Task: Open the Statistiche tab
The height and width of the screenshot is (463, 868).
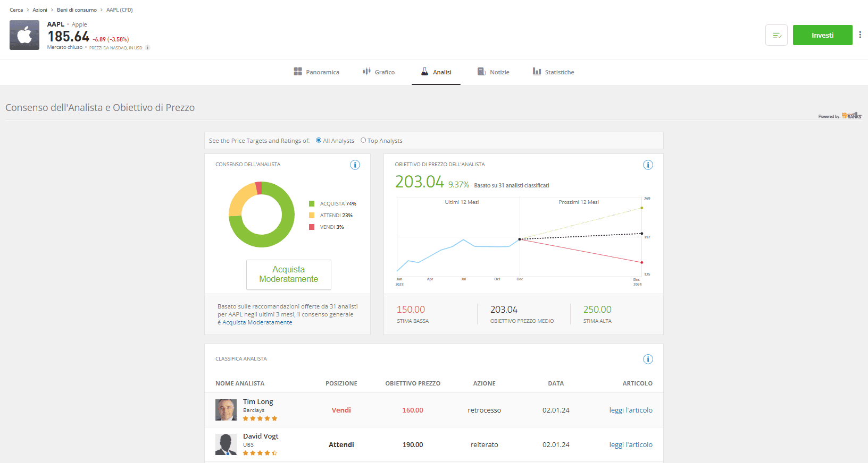Action: pyautogui.click(x=554, y=72)
